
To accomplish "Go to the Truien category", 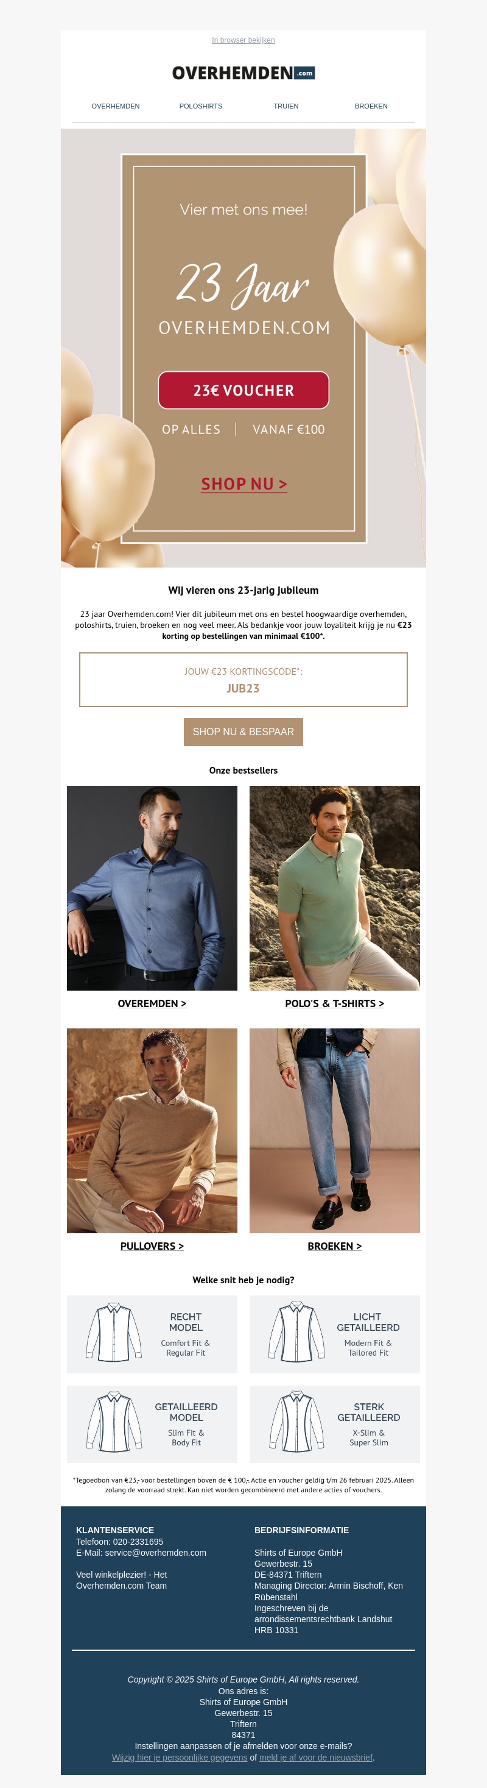I will click(286, 106).
